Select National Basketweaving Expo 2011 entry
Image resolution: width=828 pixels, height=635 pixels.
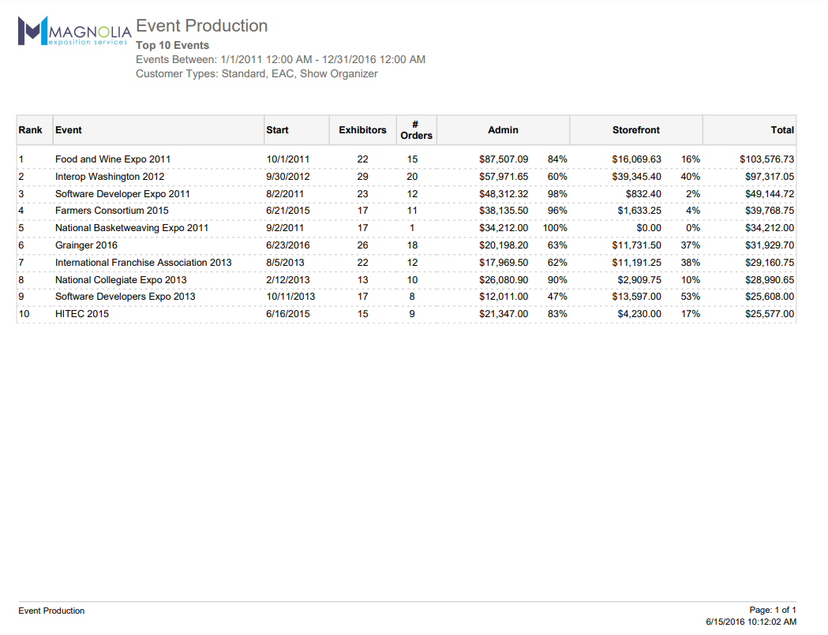pyautogui.click(x=132, y=228)
